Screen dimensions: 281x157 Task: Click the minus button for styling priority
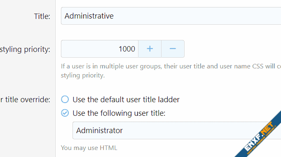coord(173,49)
